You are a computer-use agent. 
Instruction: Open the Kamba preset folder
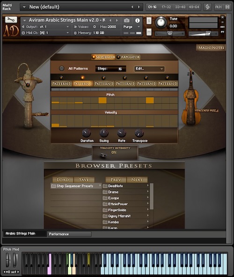point(126,222)
